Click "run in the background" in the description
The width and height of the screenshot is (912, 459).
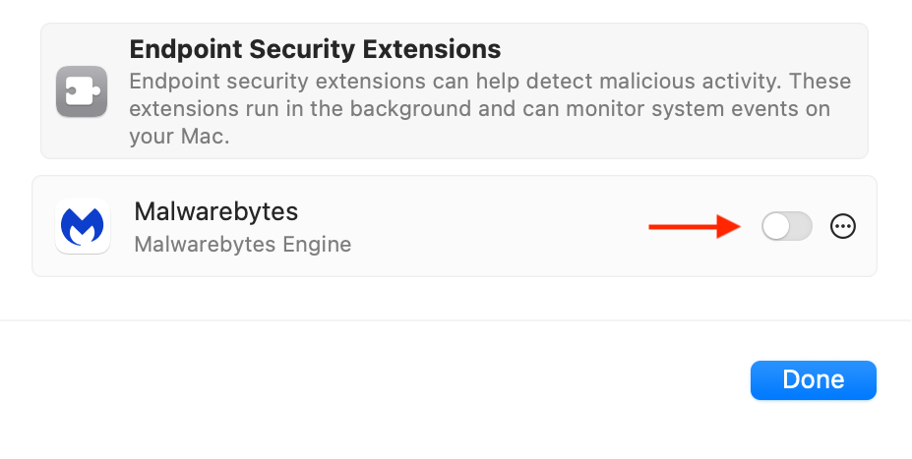tap(352, 109)
